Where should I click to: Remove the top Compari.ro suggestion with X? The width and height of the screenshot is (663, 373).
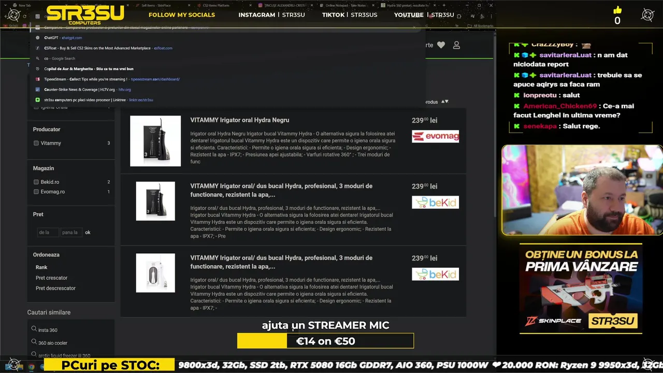[414, 27]
